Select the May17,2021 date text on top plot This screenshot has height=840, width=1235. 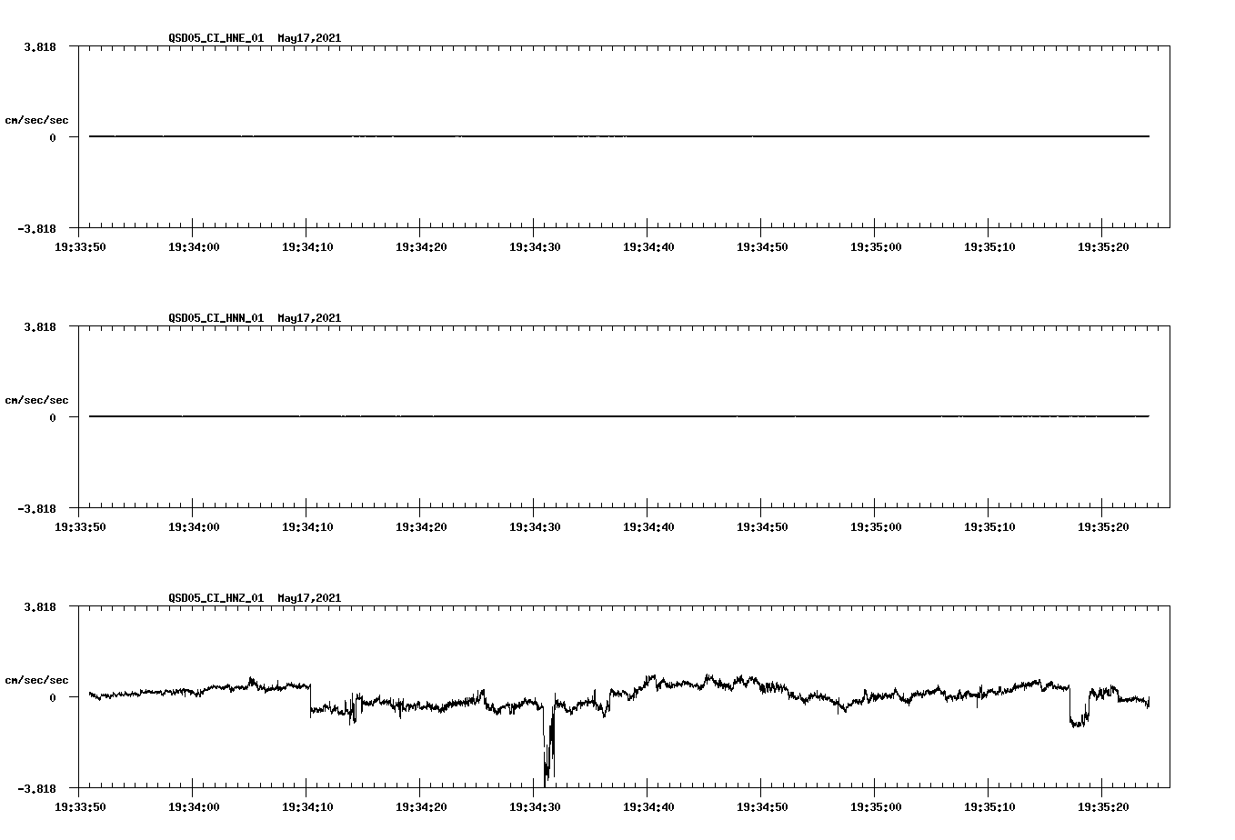pyautogui.click(x=308, y=38)
